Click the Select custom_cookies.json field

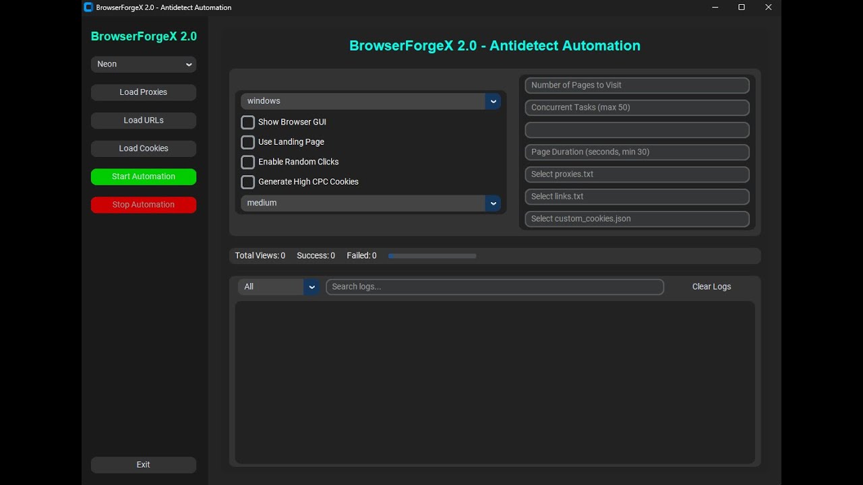point(637,219)
